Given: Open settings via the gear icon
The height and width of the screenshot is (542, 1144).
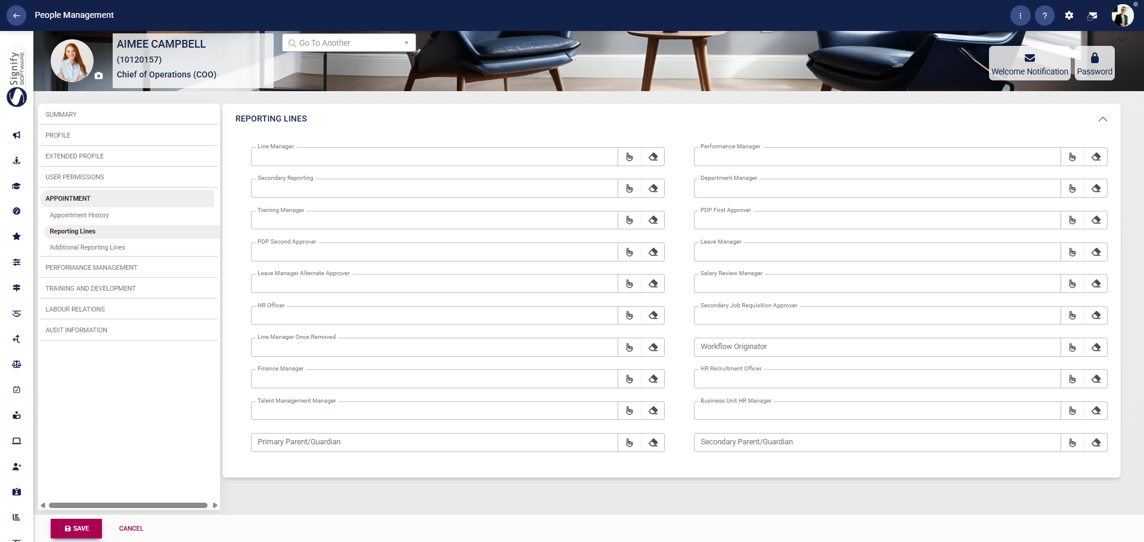Looking at the screenshot, I should point(1069,15).
